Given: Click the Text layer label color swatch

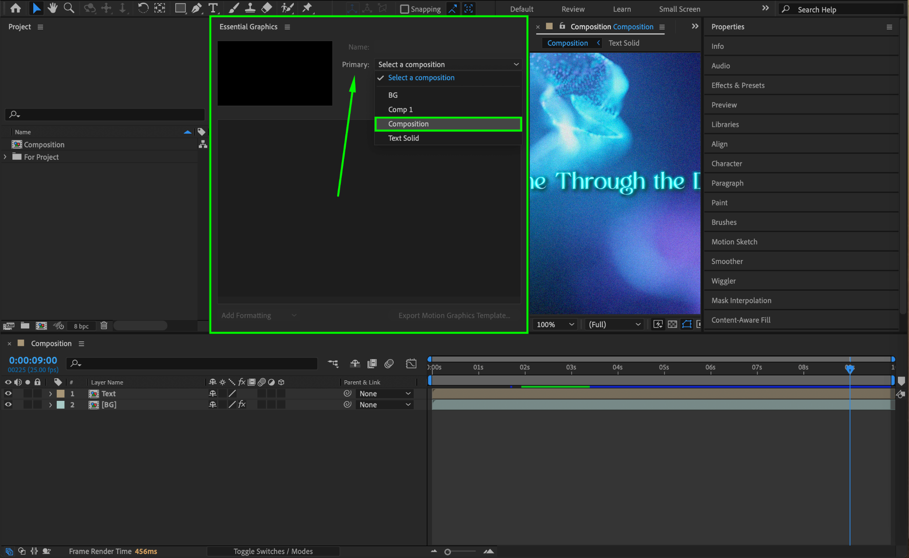Looking at the screenshot, I should tap(61, 393).
